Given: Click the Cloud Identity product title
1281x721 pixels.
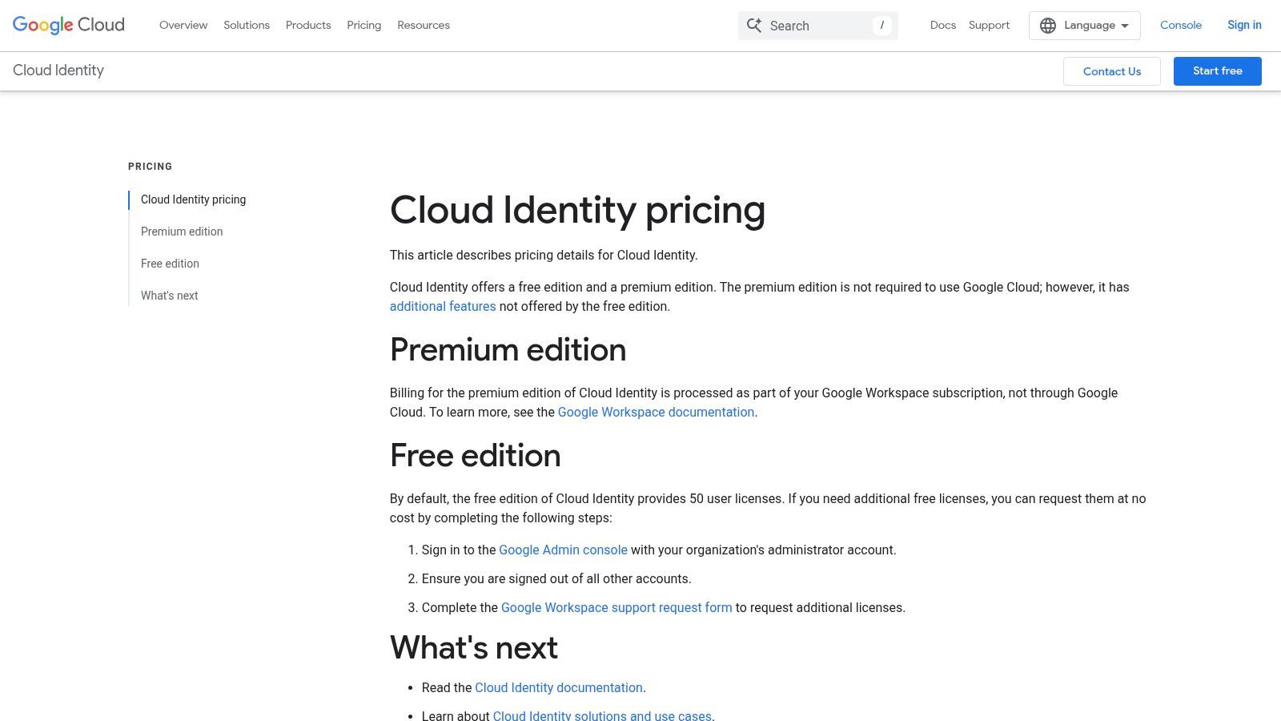Looking at the screenshot, I should click(58, 70).
